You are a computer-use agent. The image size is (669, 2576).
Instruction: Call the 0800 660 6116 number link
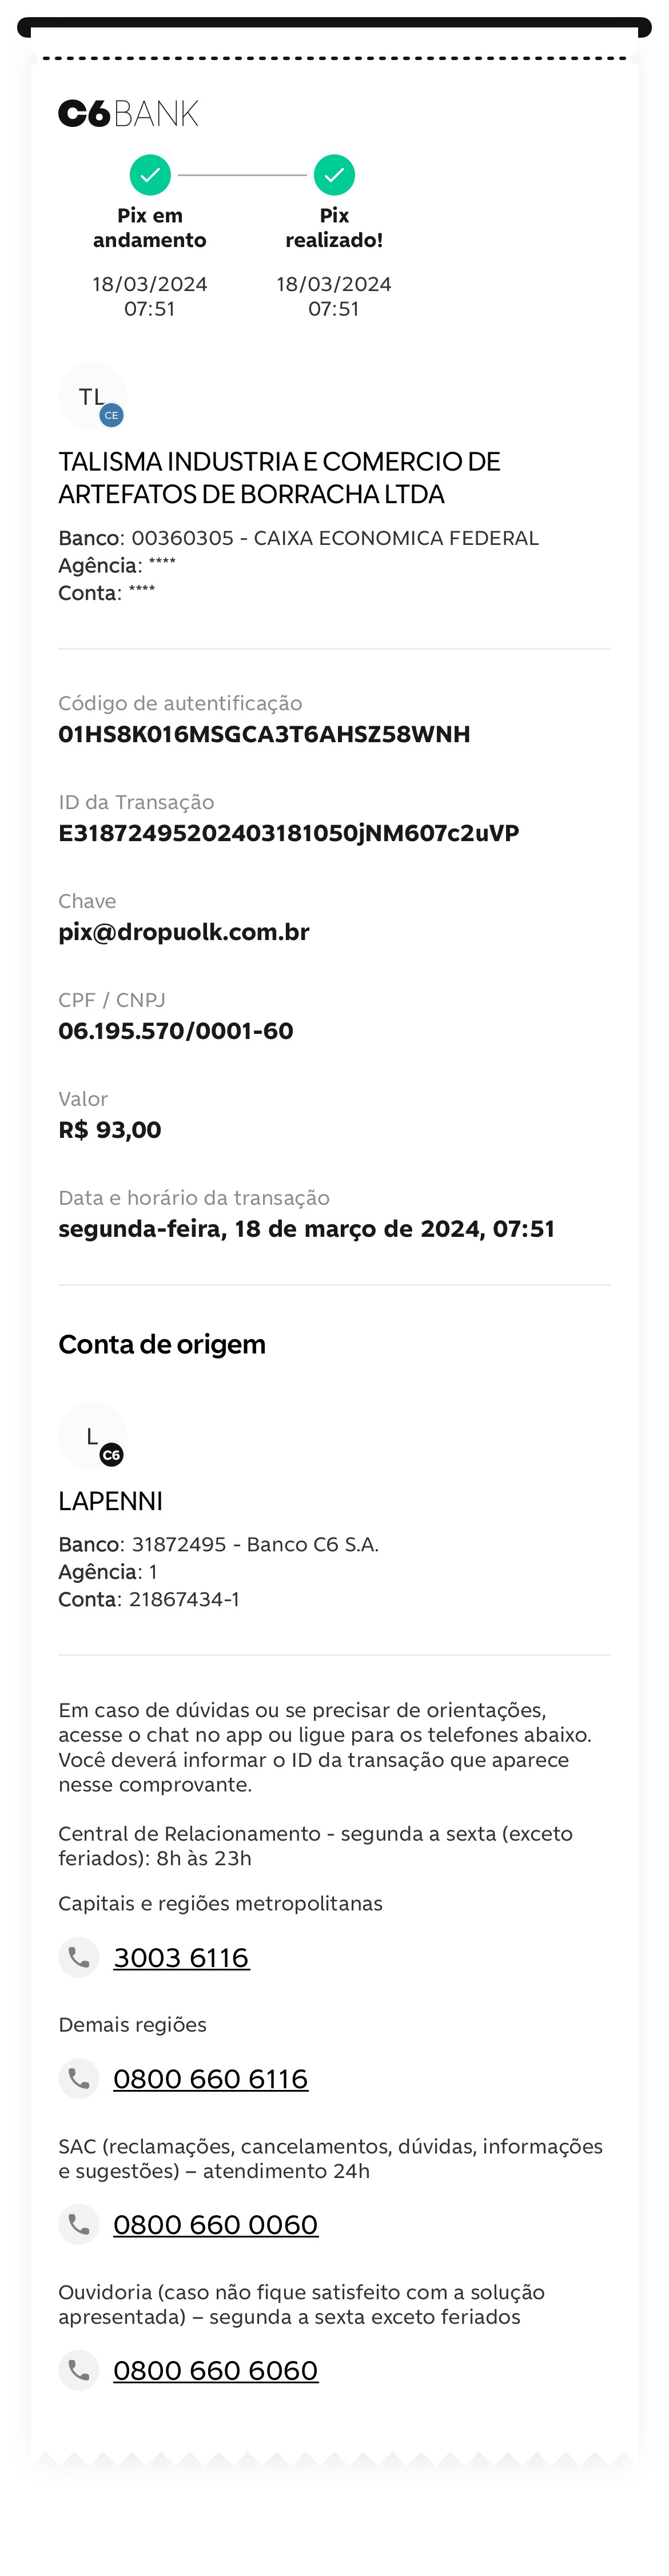(210, 2078)
